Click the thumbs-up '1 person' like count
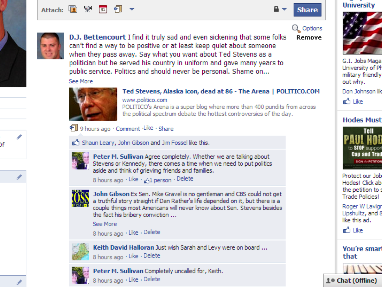Image resolution: width=382 pixels, height=287 pixels. pos(157,180)
